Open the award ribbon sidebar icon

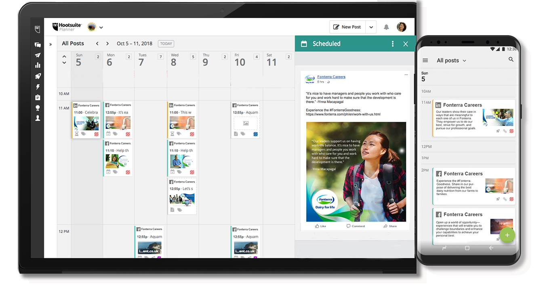point(38,108)
